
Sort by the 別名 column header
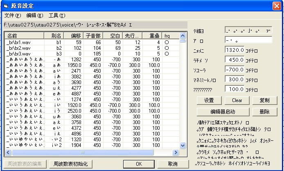54,36
